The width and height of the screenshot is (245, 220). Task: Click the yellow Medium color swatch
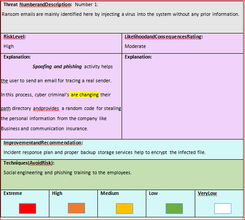pyautogui.click(x=124, y=209)
